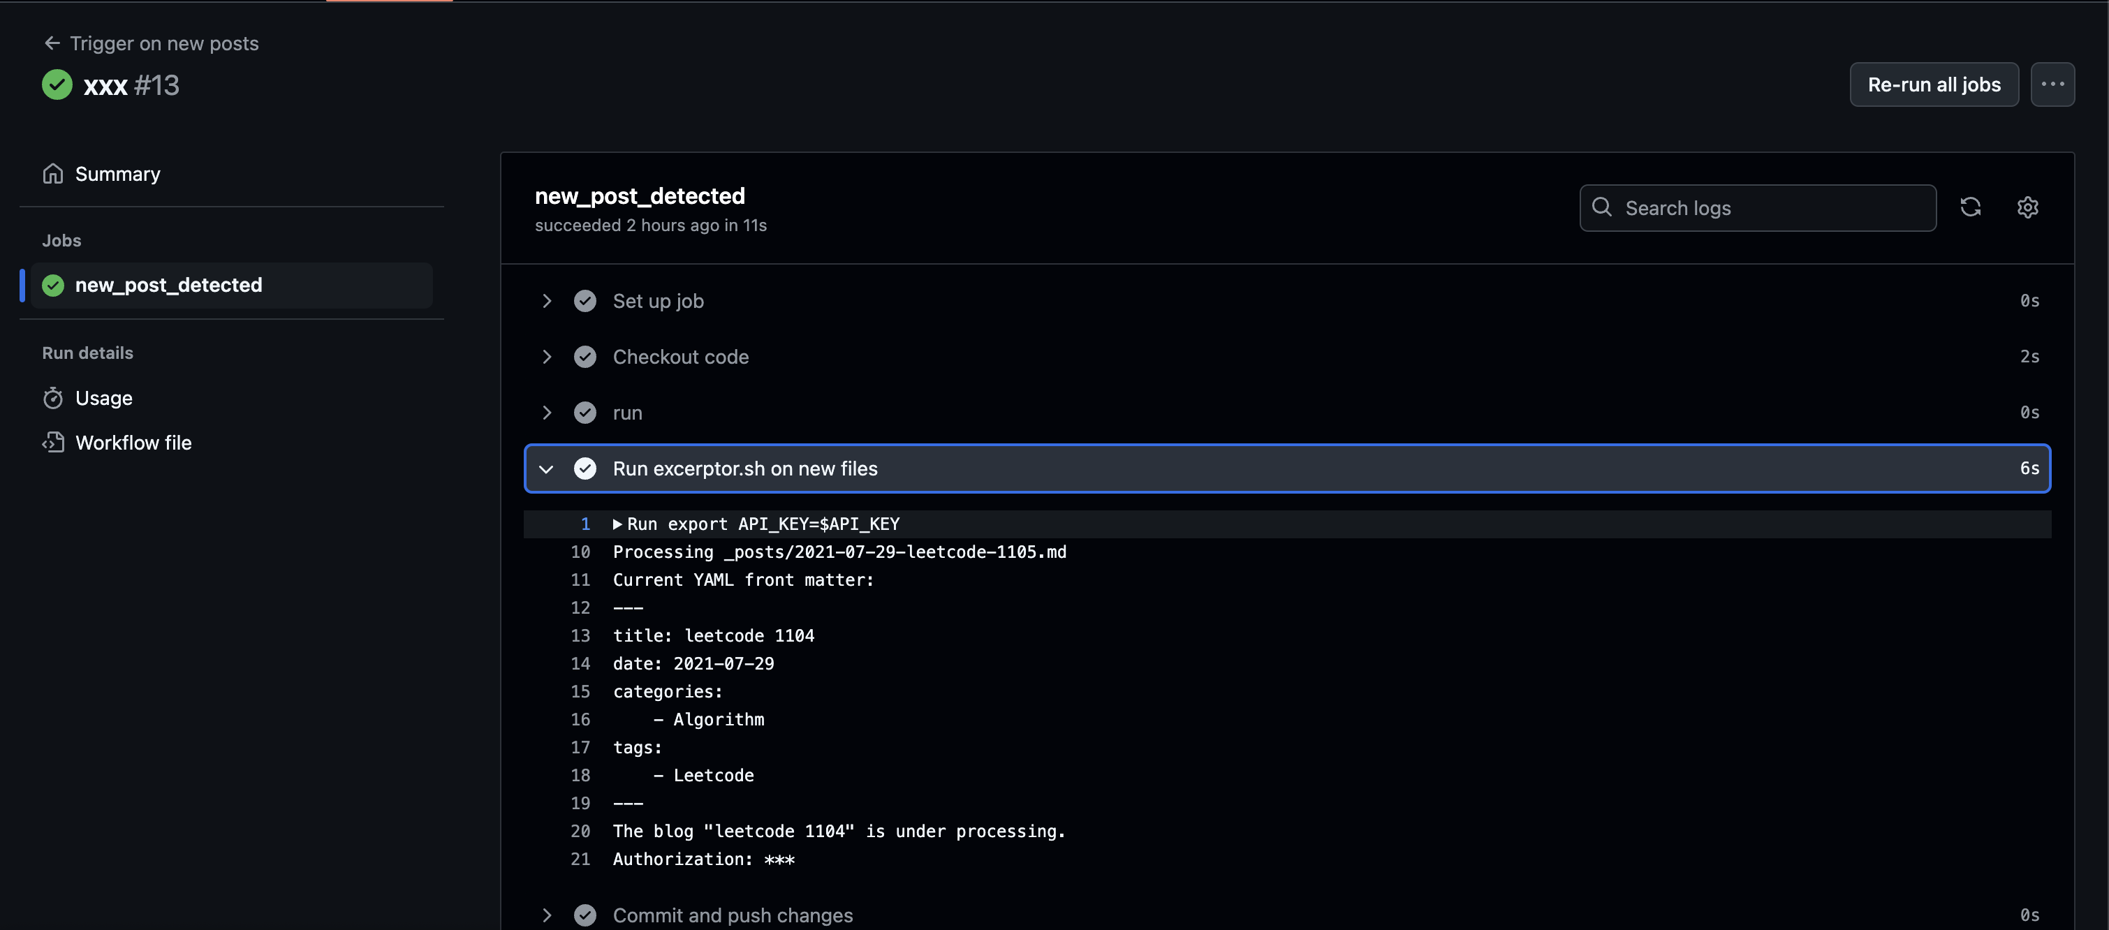Click log line number 13
The width and height of the screenshot is (2109, 930).
pos(580,636)
